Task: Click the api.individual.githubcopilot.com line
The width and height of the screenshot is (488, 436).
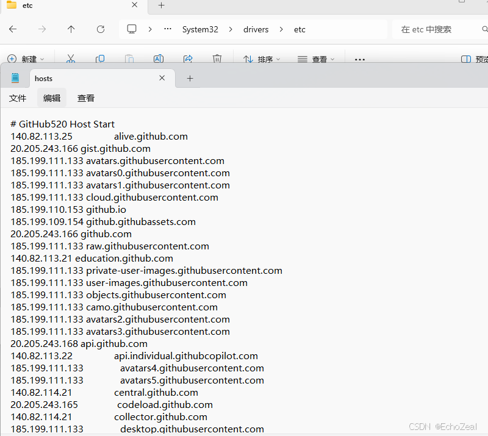Action: 134,356
